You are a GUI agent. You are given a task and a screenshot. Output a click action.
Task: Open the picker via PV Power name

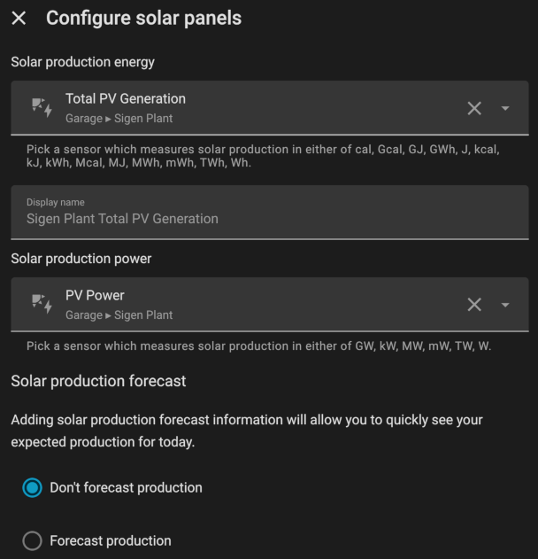(x=95, y=296)
